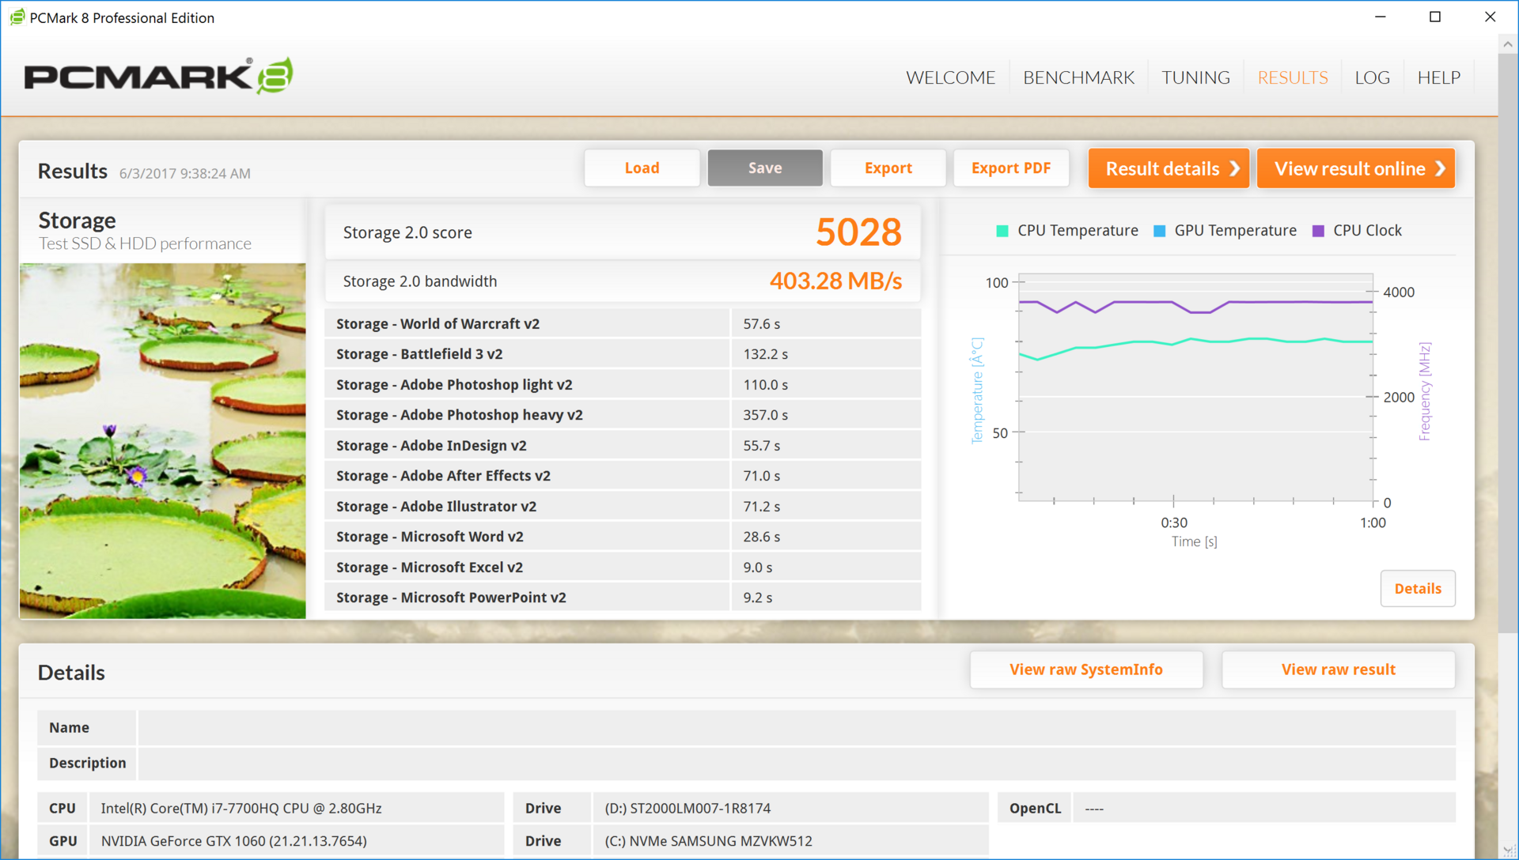Screen dimensions: 1519x860
Task: Select the Adobe Illustrator v2 row
Action: [623, 506]
